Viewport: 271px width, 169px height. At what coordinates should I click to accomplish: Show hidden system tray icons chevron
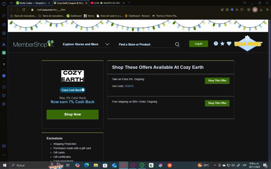click(215, 165)
